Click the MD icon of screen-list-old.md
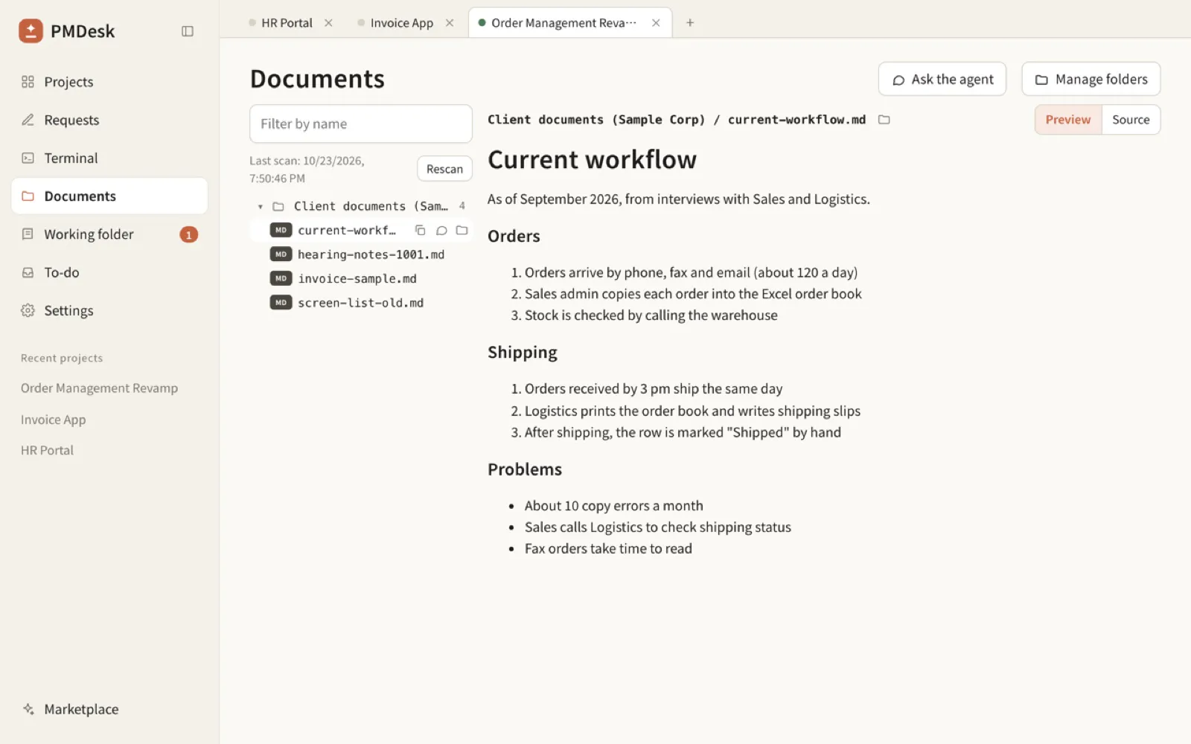 click(x=281, y=303)
